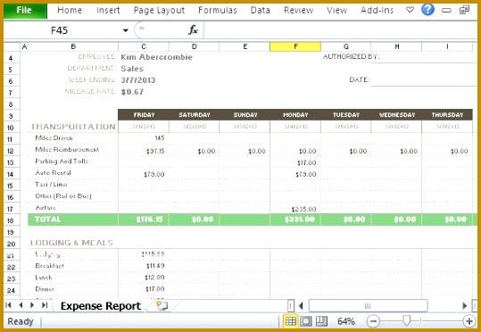481x332 pixels.
Task: Go to last sheet navigation arrow
Action: [x=45, y=305]
